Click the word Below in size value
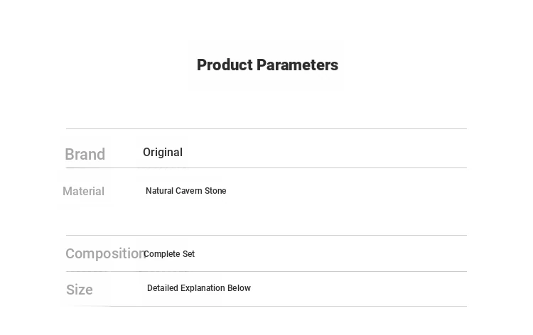This screenshot has width=533, height=335. click(239, 288)
